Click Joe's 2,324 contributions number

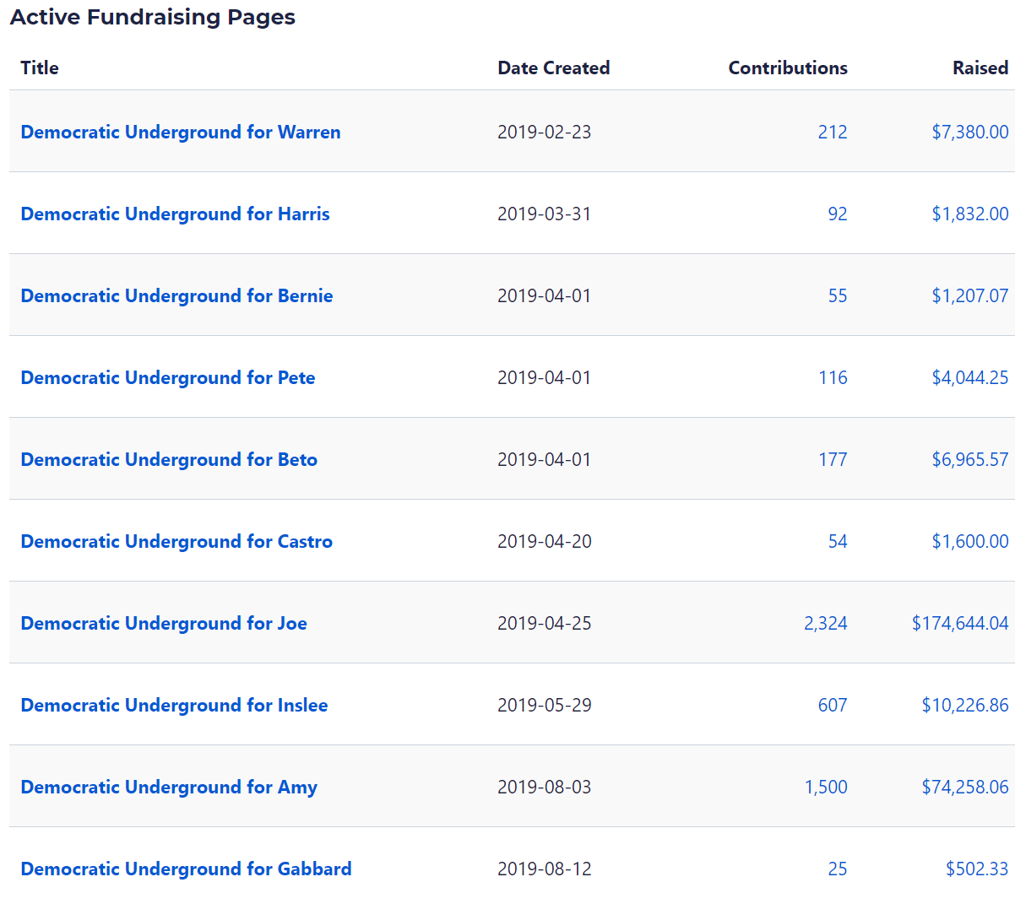[825, 623]
